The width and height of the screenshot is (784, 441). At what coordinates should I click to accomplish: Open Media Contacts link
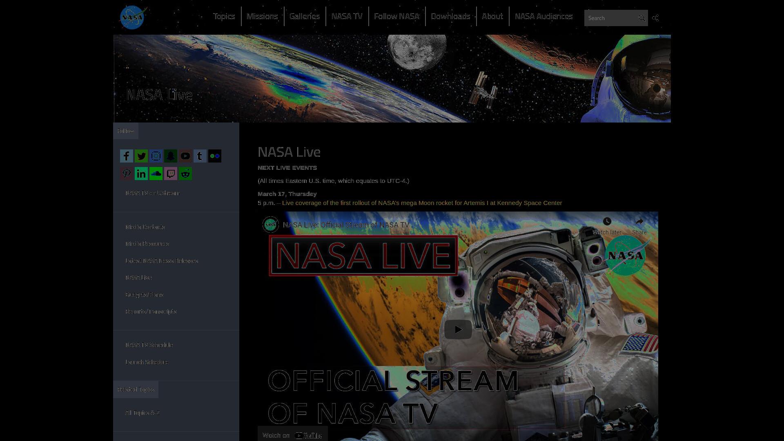click(145, 227)
